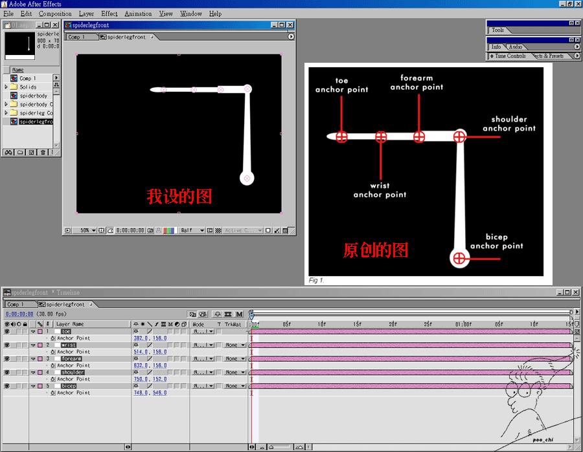Collapse the toe layer properties
This screenshot has height=452, width=583.
pos(33,331)
